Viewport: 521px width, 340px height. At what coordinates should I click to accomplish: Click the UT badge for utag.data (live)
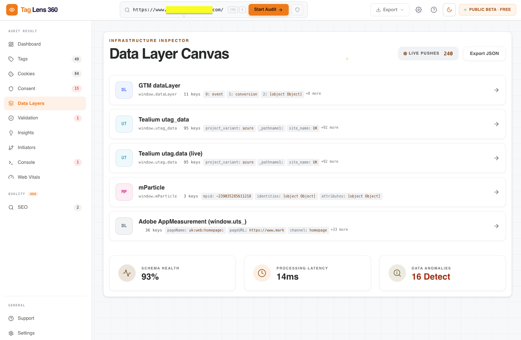coord(124,158)
